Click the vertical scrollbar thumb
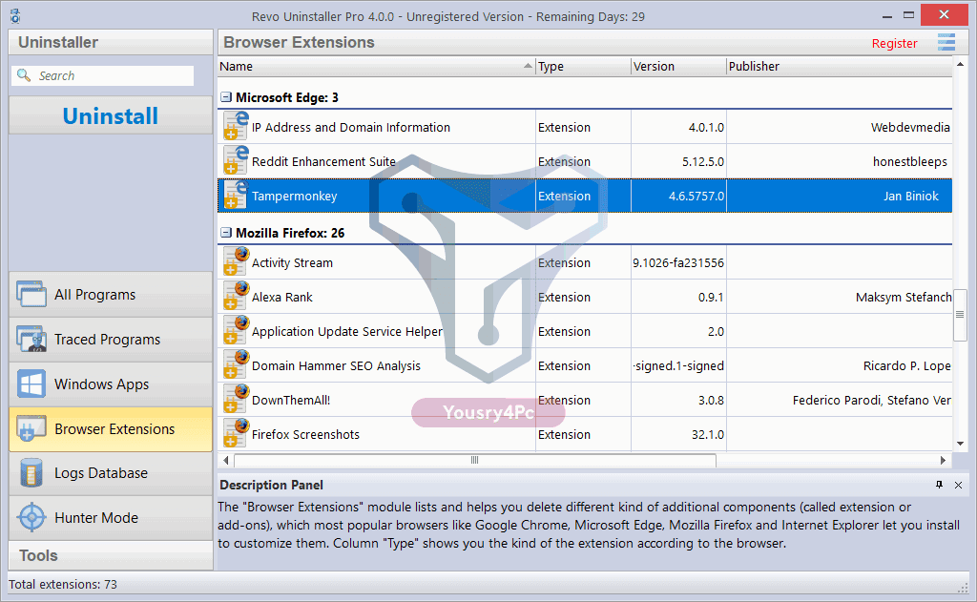The image size is (977, 602). 960,316
